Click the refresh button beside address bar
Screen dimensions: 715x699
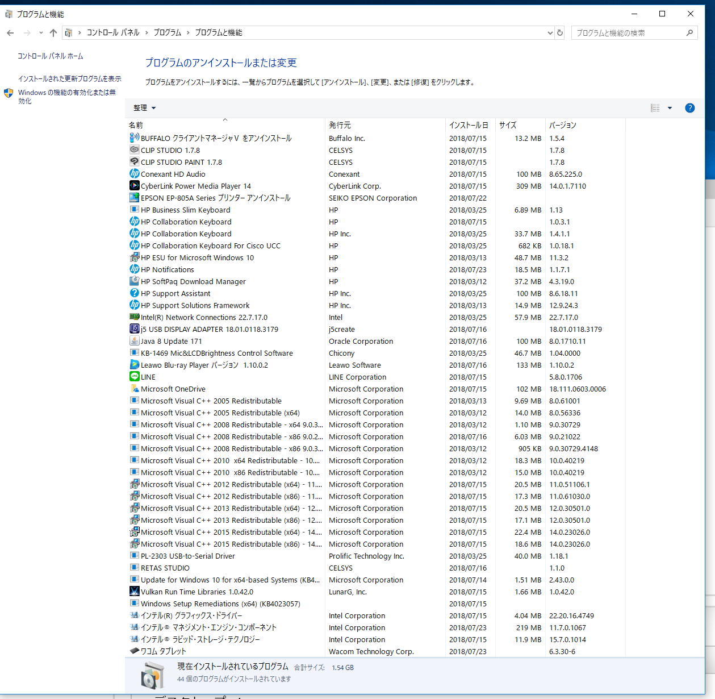560,33
